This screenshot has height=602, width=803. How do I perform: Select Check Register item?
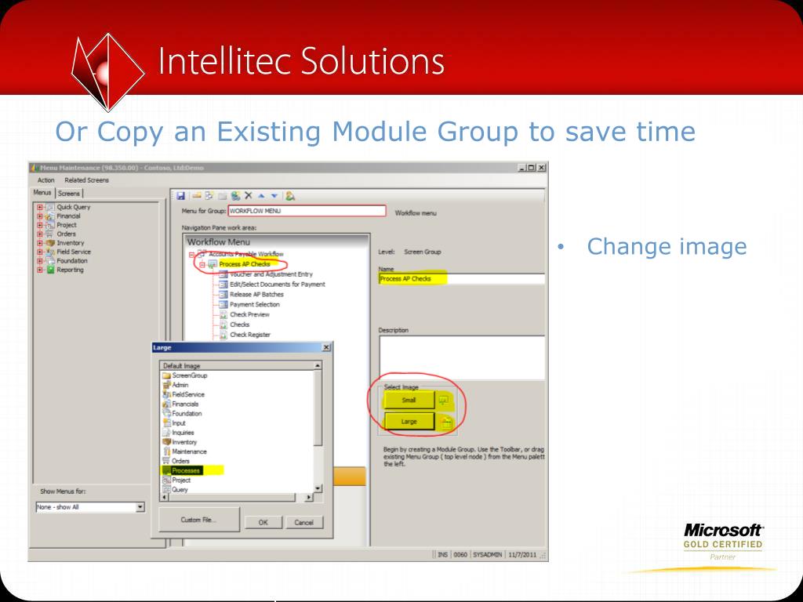pyautogui.click(x=250, y=335)
